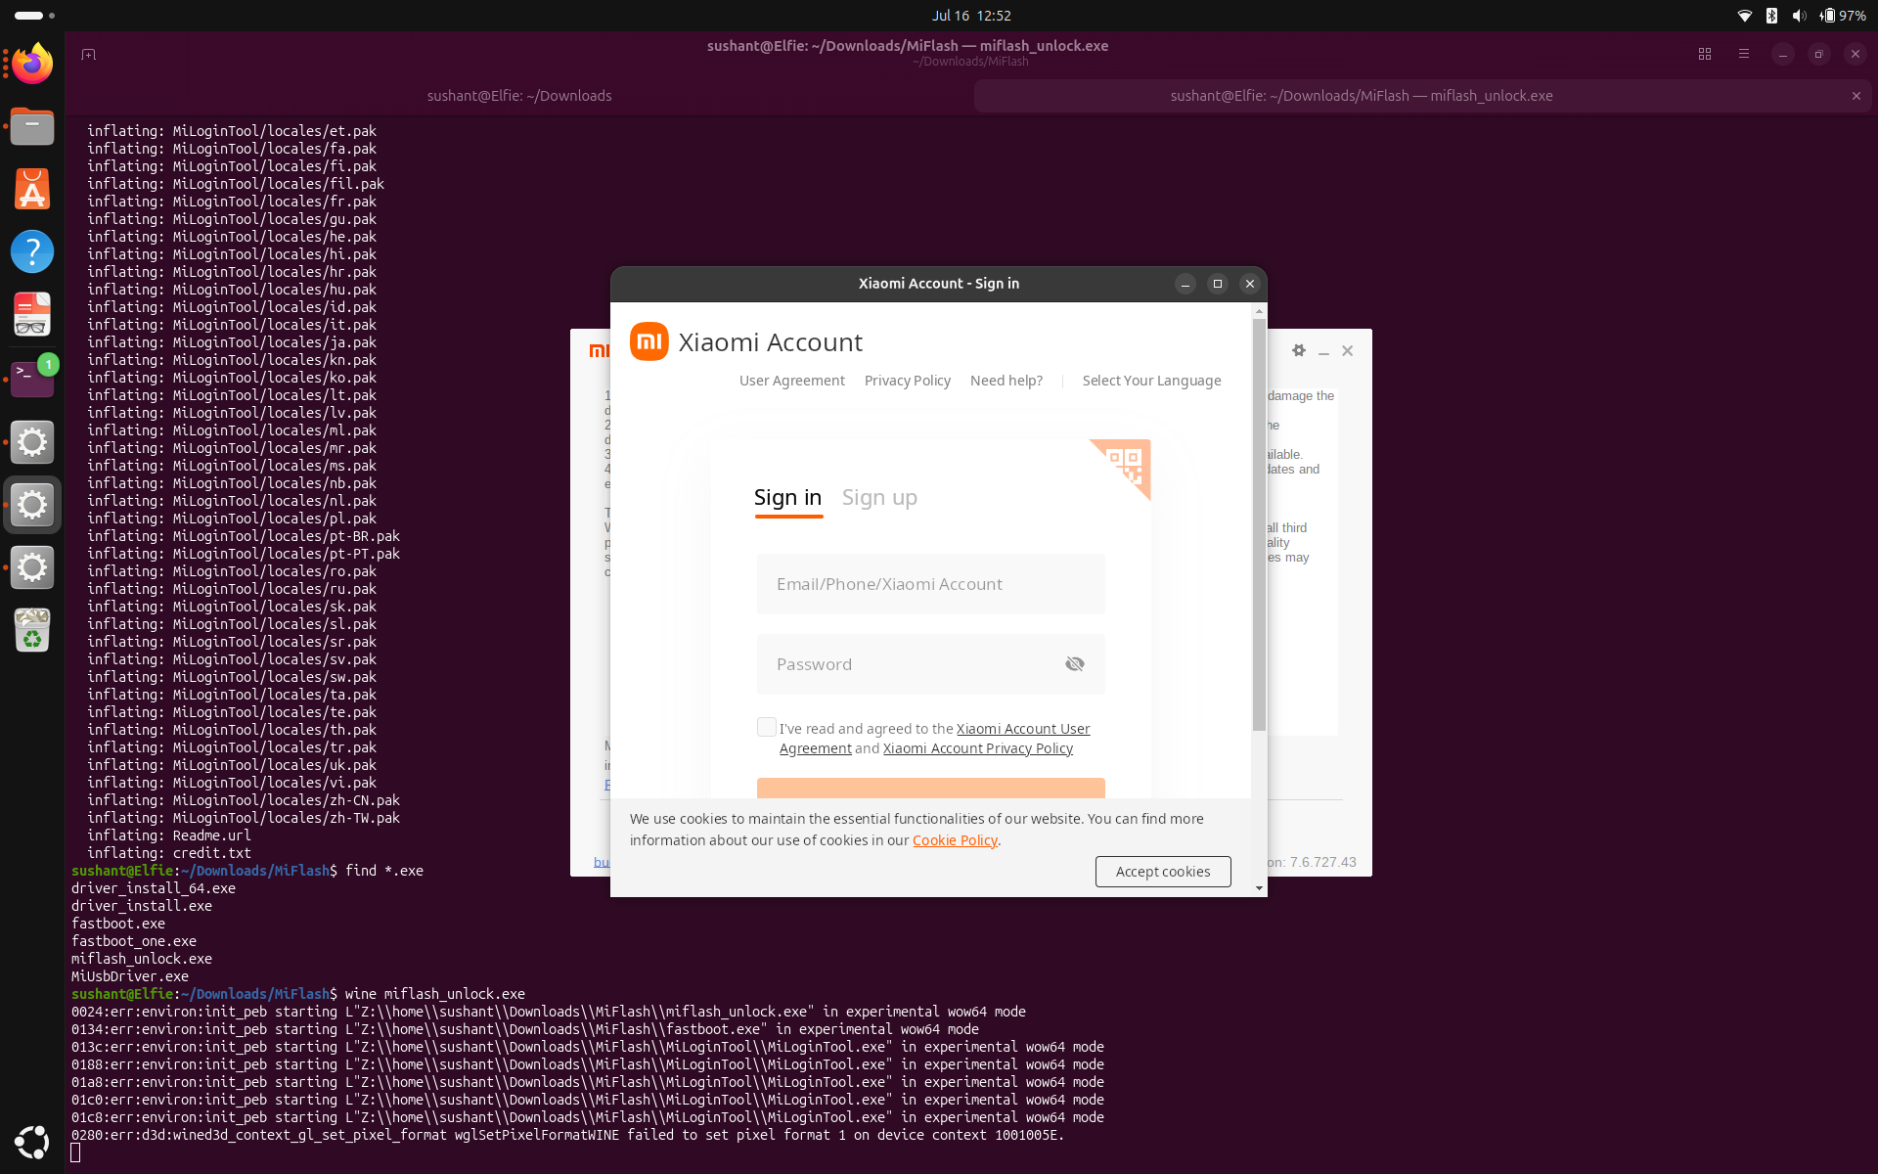Close Mi Unlock background window
1878x1174 pixels.
tap(1348, 350)
